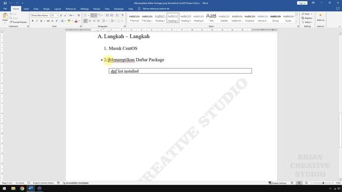Click the Sign in button
Image resolution: width=342 pixels, height=192 pixels.
[302, 3]
